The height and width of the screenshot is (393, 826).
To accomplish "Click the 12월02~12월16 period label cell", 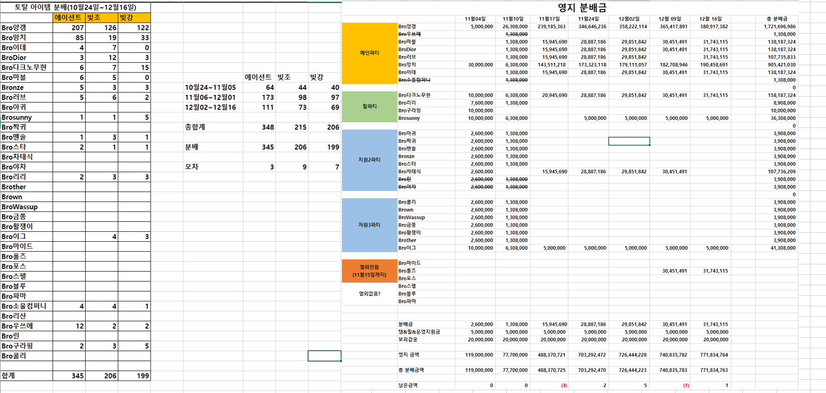I will click(210, 107).
